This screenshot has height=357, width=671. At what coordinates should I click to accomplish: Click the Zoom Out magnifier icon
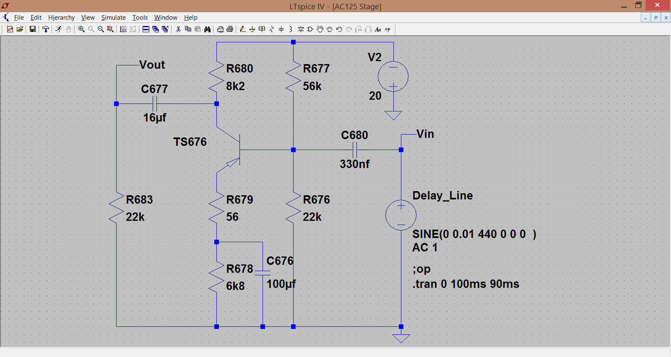tap(101, 29)
